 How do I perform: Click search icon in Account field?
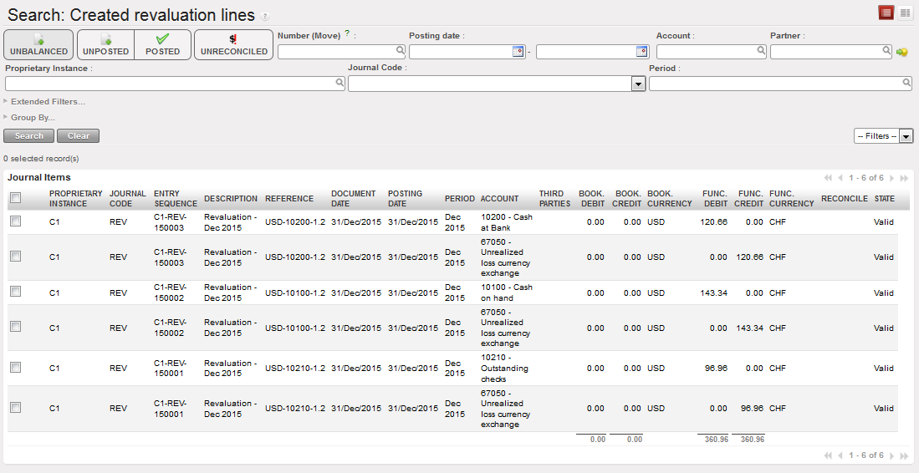761,51
